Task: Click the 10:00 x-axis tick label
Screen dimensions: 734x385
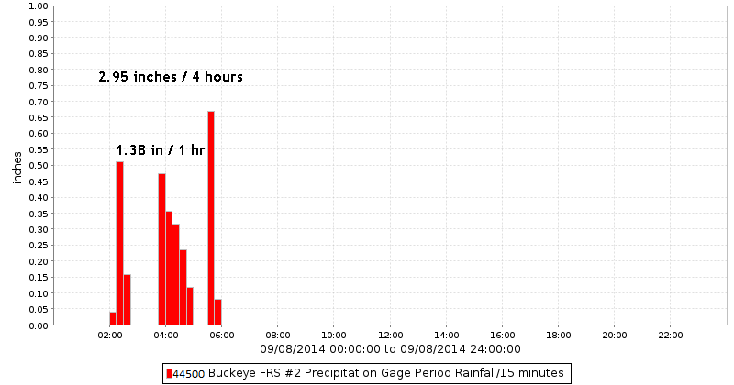Action: pos(334,335)
